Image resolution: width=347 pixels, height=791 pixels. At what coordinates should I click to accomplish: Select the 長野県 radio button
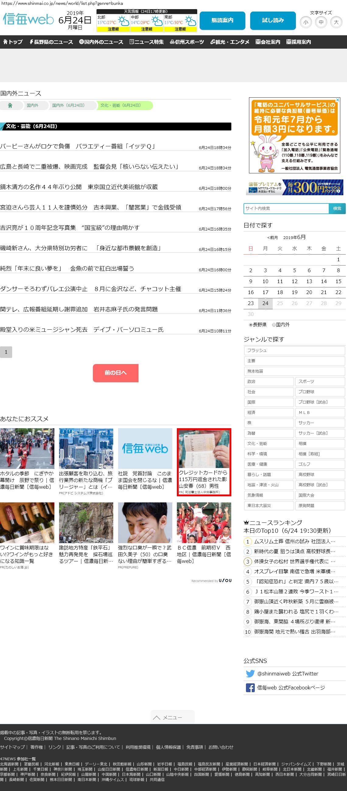tap(251, 325)
